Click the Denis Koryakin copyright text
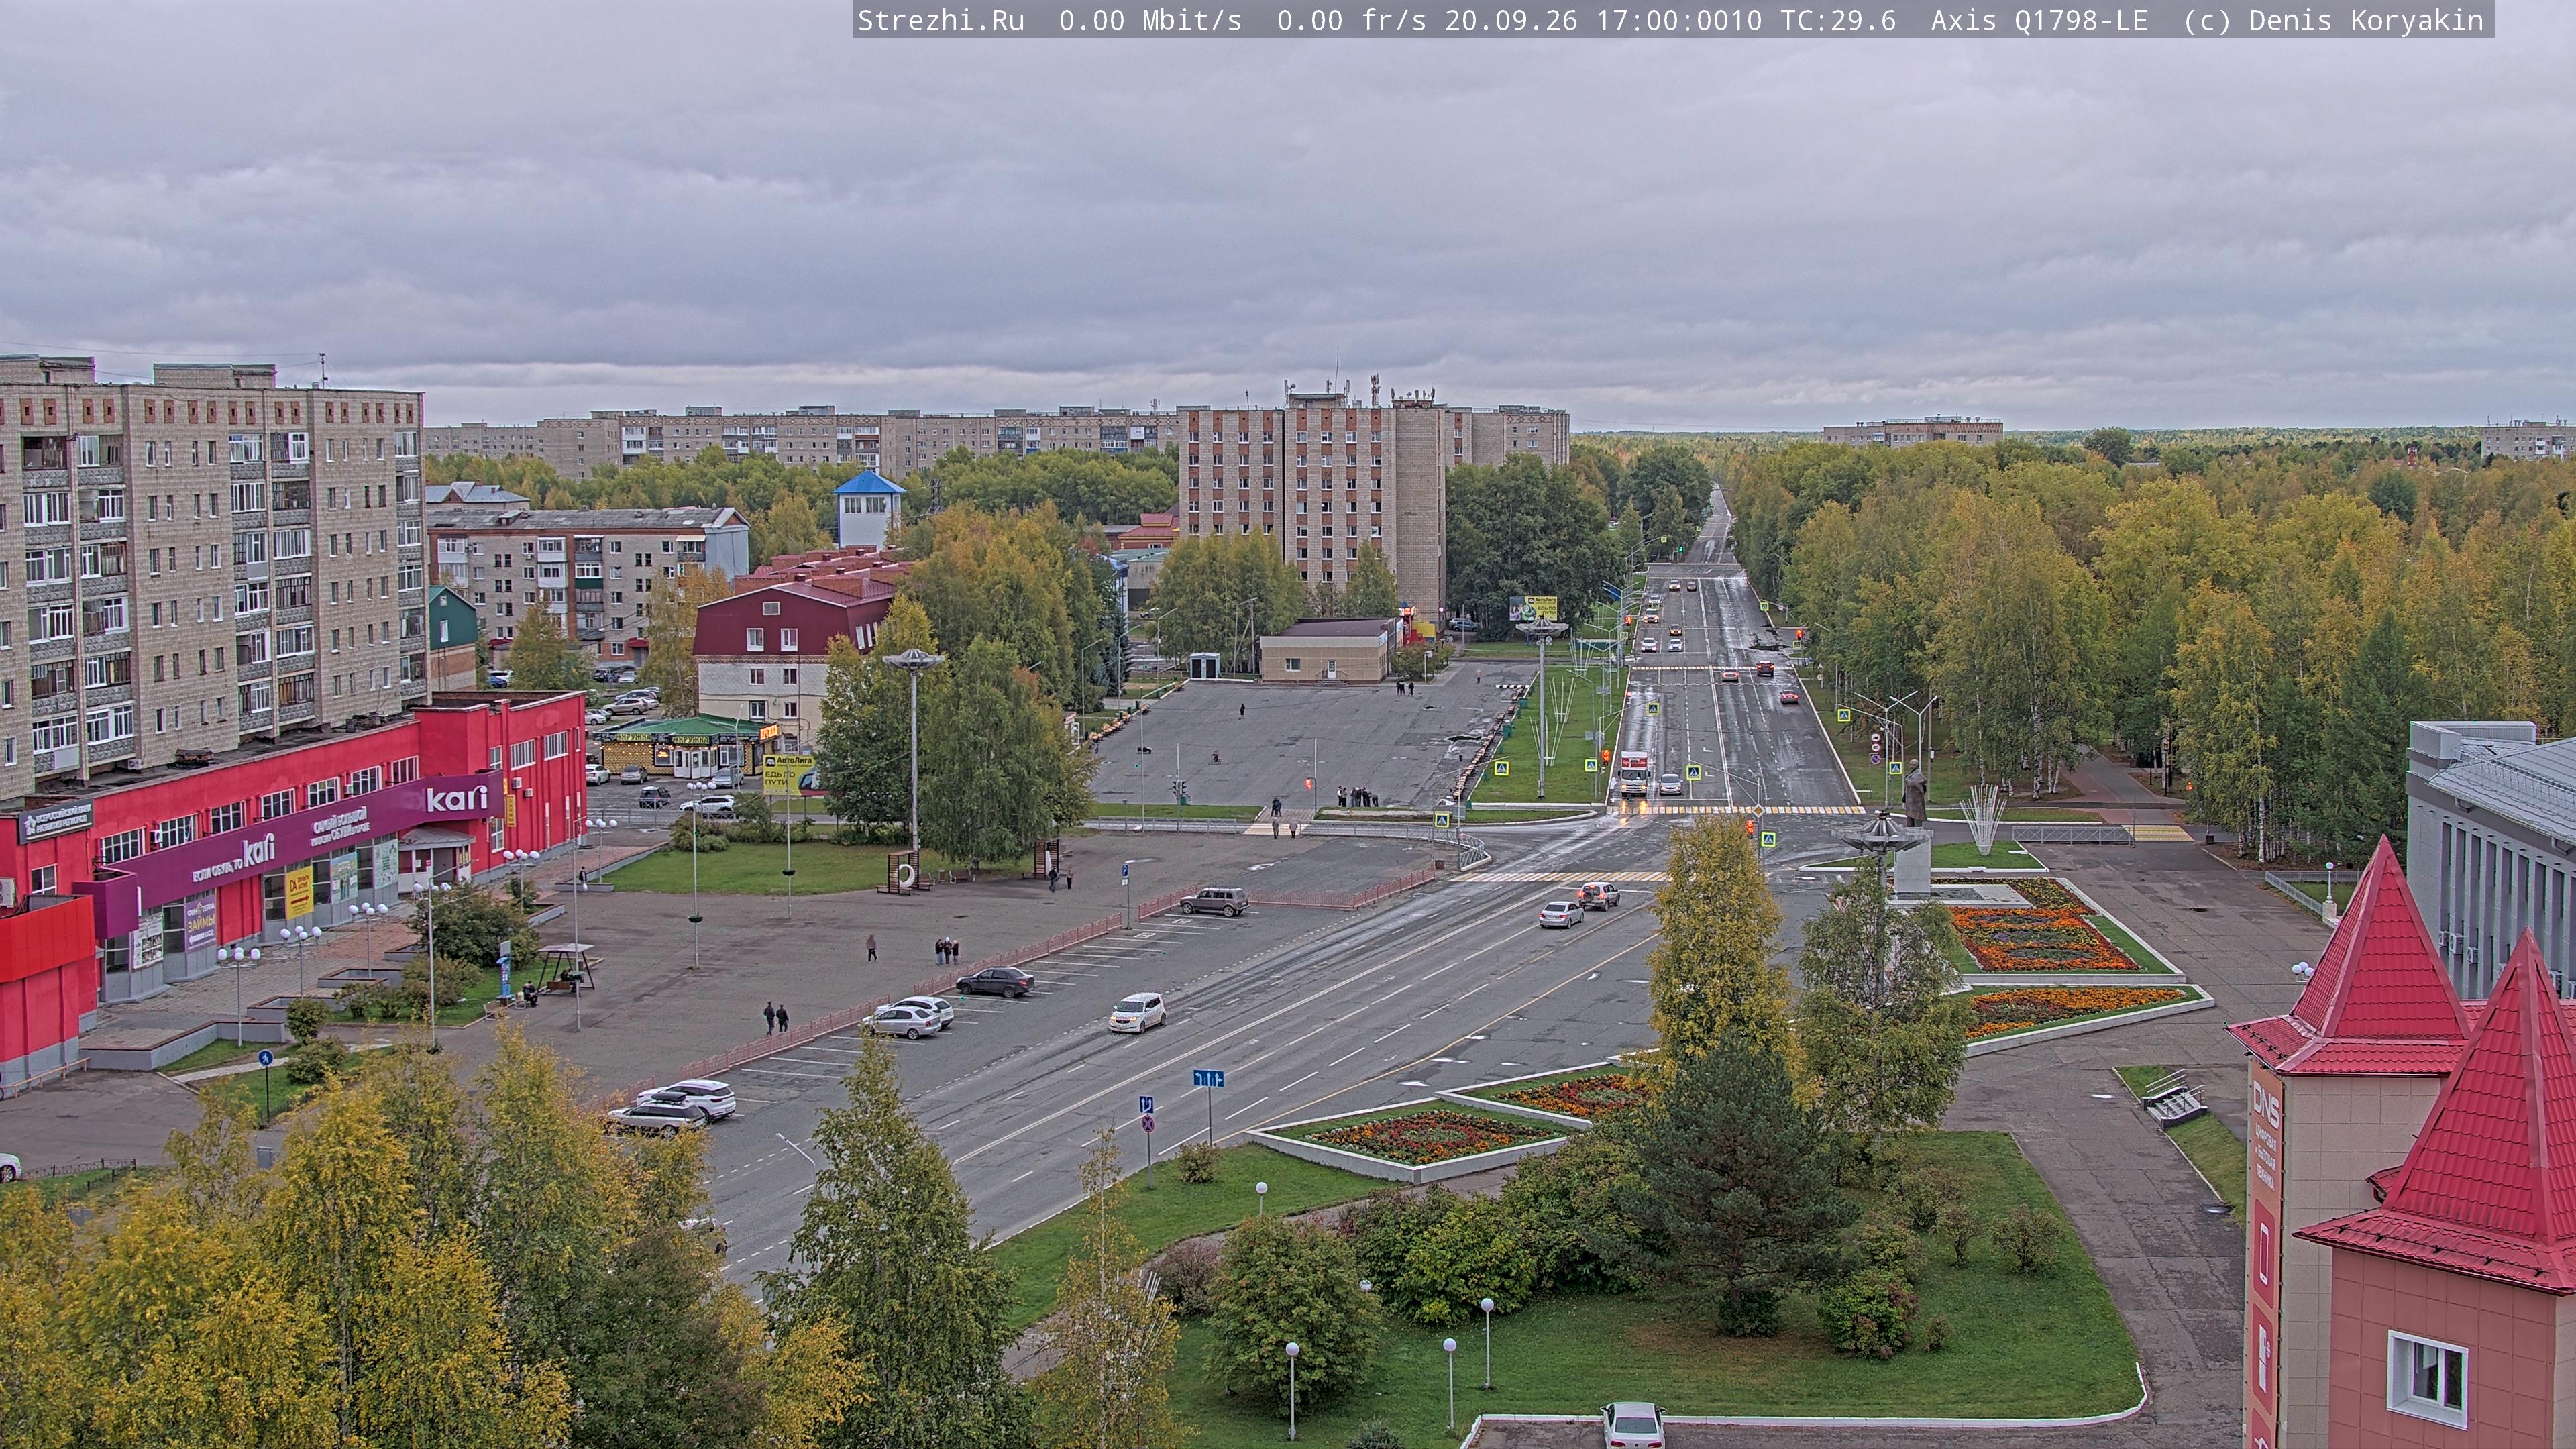This screenshot has height=1449, width=2576. click(x=2366, y=21)
